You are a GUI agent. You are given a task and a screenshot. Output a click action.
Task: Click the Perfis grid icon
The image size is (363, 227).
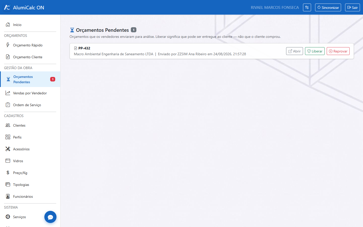click(8, 137)
